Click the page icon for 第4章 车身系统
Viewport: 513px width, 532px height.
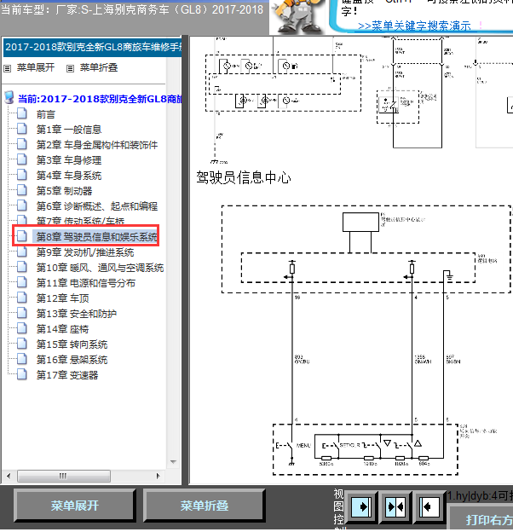coord(22,175)
